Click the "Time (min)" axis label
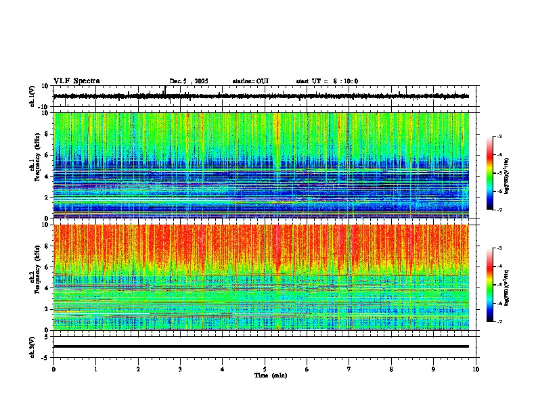536x414 pixels. [271, 375]
